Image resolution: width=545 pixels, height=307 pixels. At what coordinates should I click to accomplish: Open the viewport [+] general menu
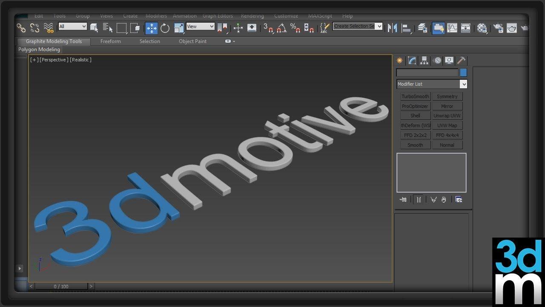click(x=34, y=60)
